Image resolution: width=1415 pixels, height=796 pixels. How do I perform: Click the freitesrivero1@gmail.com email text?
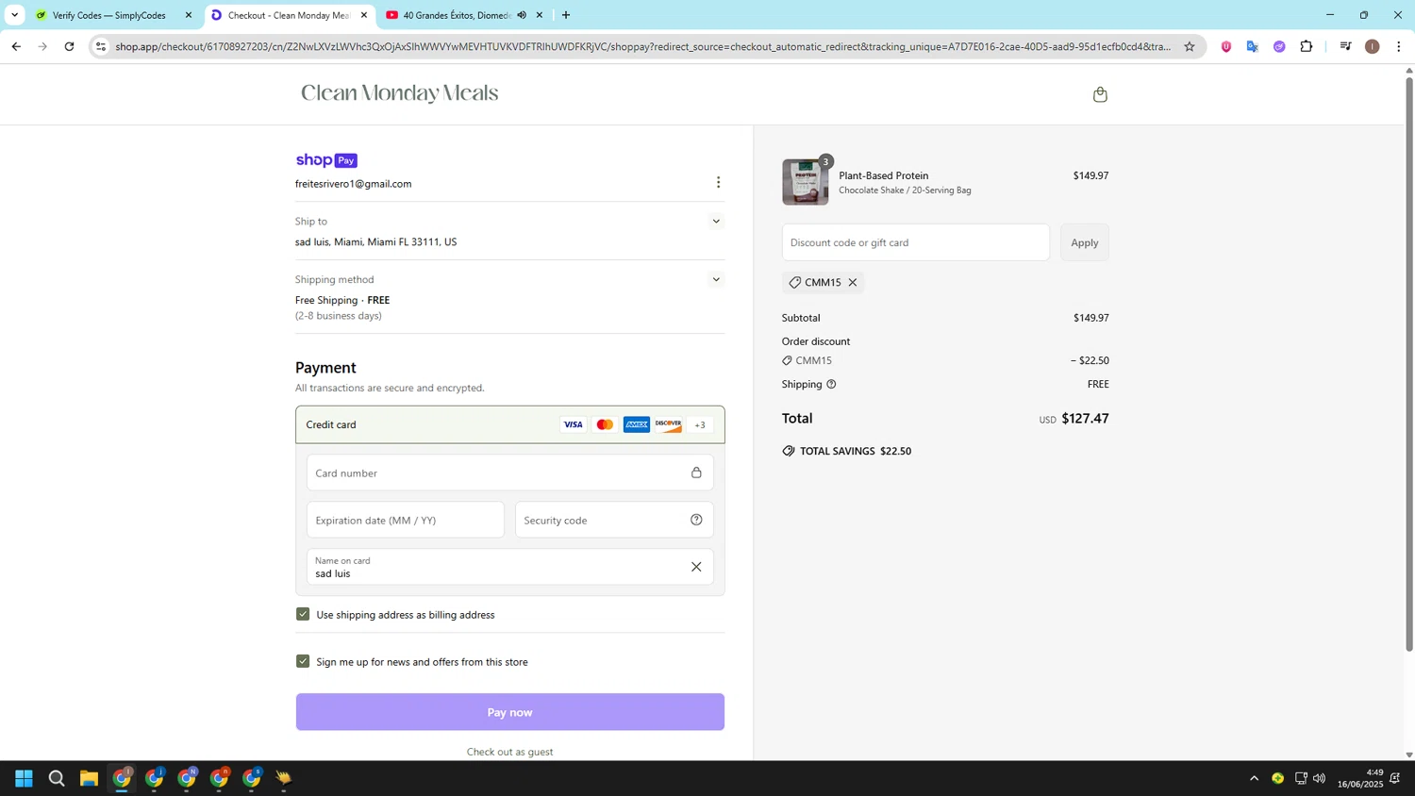353,184
